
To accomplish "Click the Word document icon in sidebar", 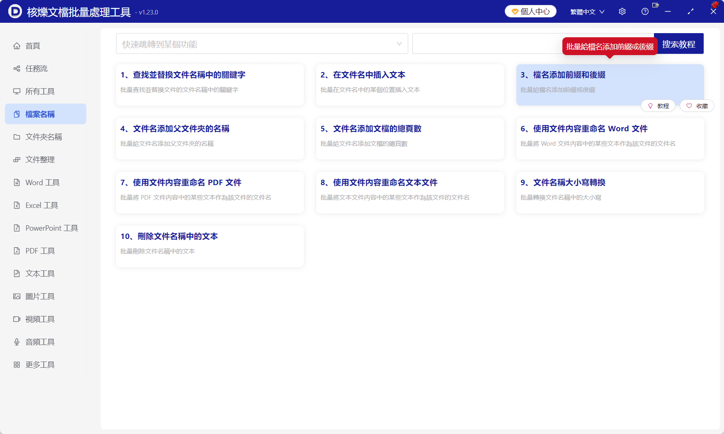I will [17, 183].
